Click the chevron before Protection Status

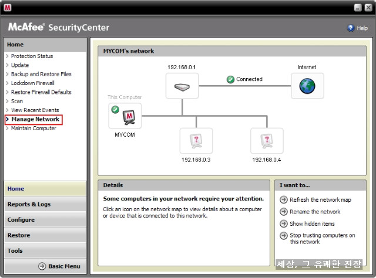(7, 56)
